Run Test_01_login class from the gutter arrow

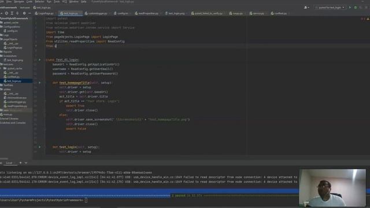coord(40,60)
